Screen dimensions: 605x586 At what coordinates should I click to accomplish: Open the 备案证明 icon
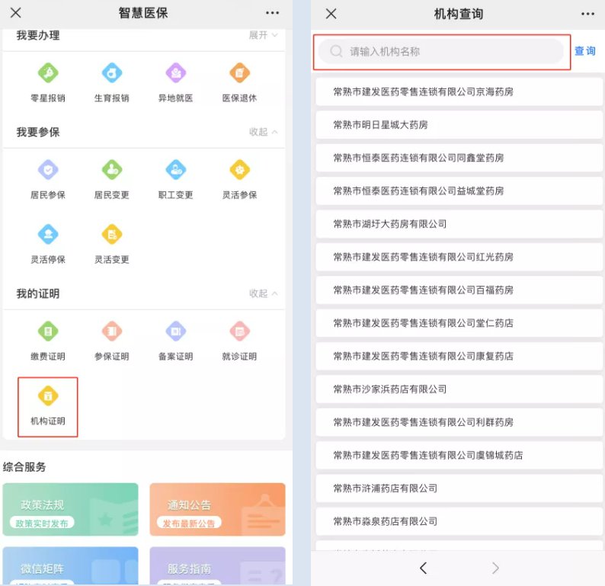(x=176, y=331)
